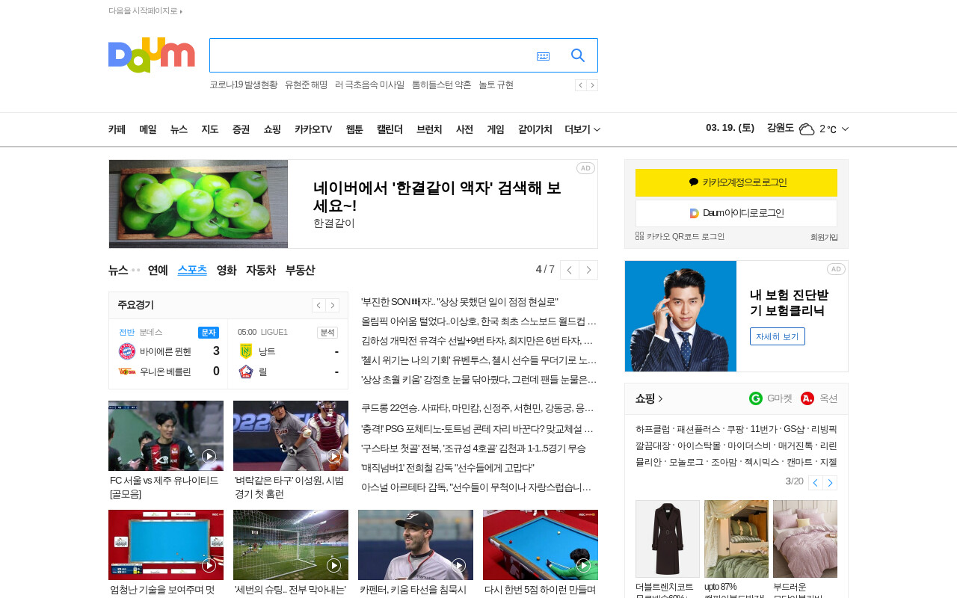This screenshot has height=598, width=957.
Task: Switch to the 연예 news tab
Action: (158, 270)
